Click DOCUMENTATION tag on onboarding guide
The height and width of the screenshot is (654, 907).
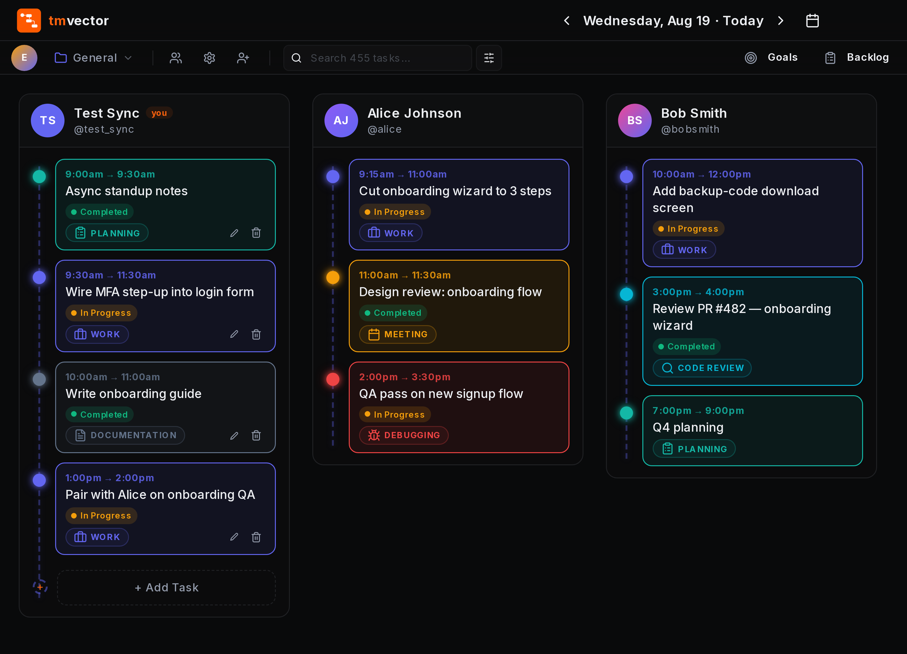click(x=125, y=435)
